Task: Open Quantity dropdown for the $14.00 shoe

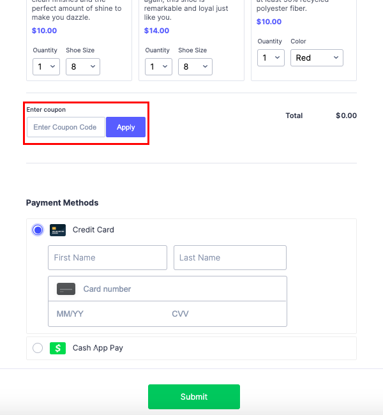Action: [158, 66]
